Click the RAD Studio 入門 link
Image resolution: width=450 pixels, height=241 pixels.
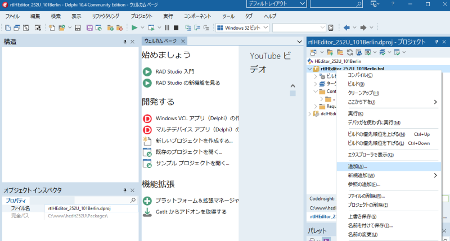pyautogui.click(x=175, y=72)
